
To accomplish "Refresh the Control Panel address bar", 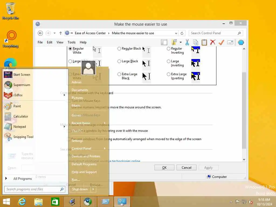I will 182,33.
